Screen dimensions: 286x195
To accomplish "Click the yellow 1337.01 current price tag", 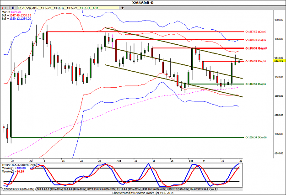I will point(280,61).
